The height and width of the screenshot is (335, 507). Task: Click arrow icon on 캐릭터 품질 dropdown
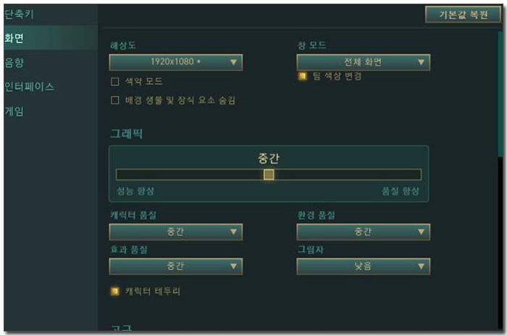click(233, 232)
